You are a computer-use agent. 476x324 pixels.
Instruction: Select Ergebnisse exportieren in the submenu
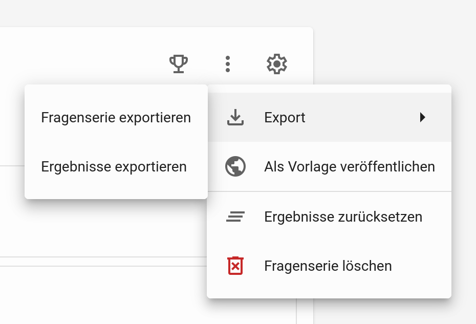tap(113, 166)
